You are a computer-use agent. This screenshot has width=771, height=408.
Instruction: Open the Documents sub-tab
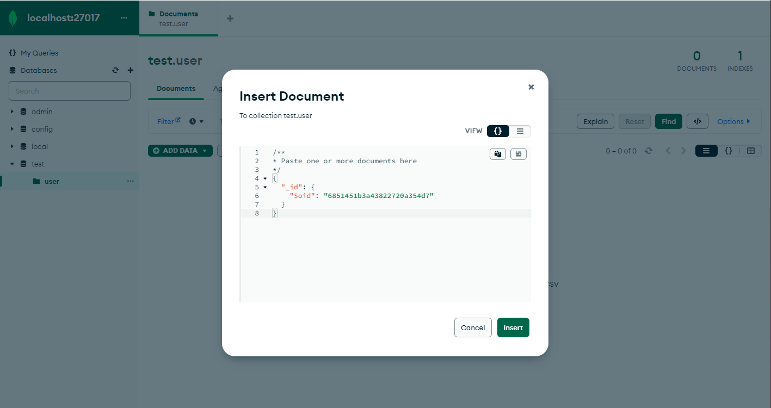(176, 88)
